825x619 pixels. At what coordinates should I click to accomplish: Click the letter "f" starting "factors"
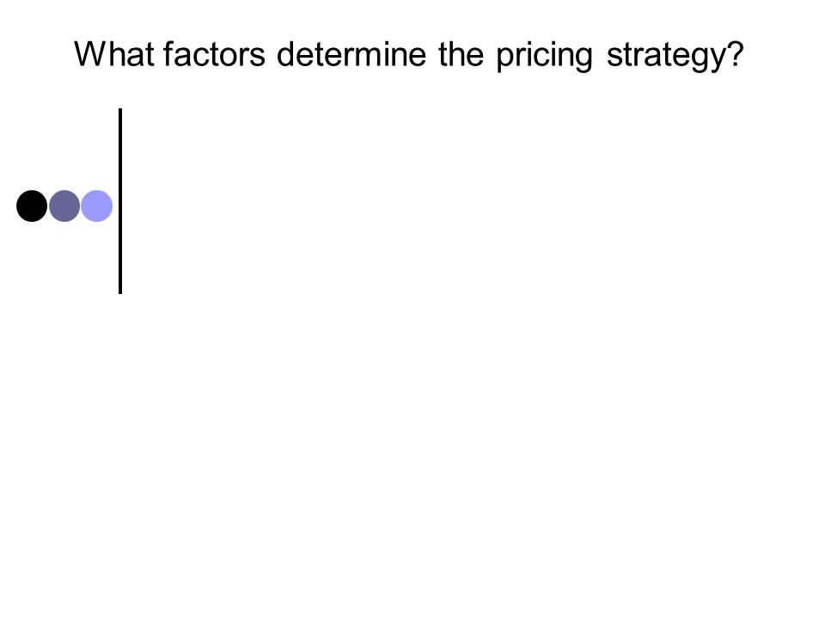pos(168,53)
